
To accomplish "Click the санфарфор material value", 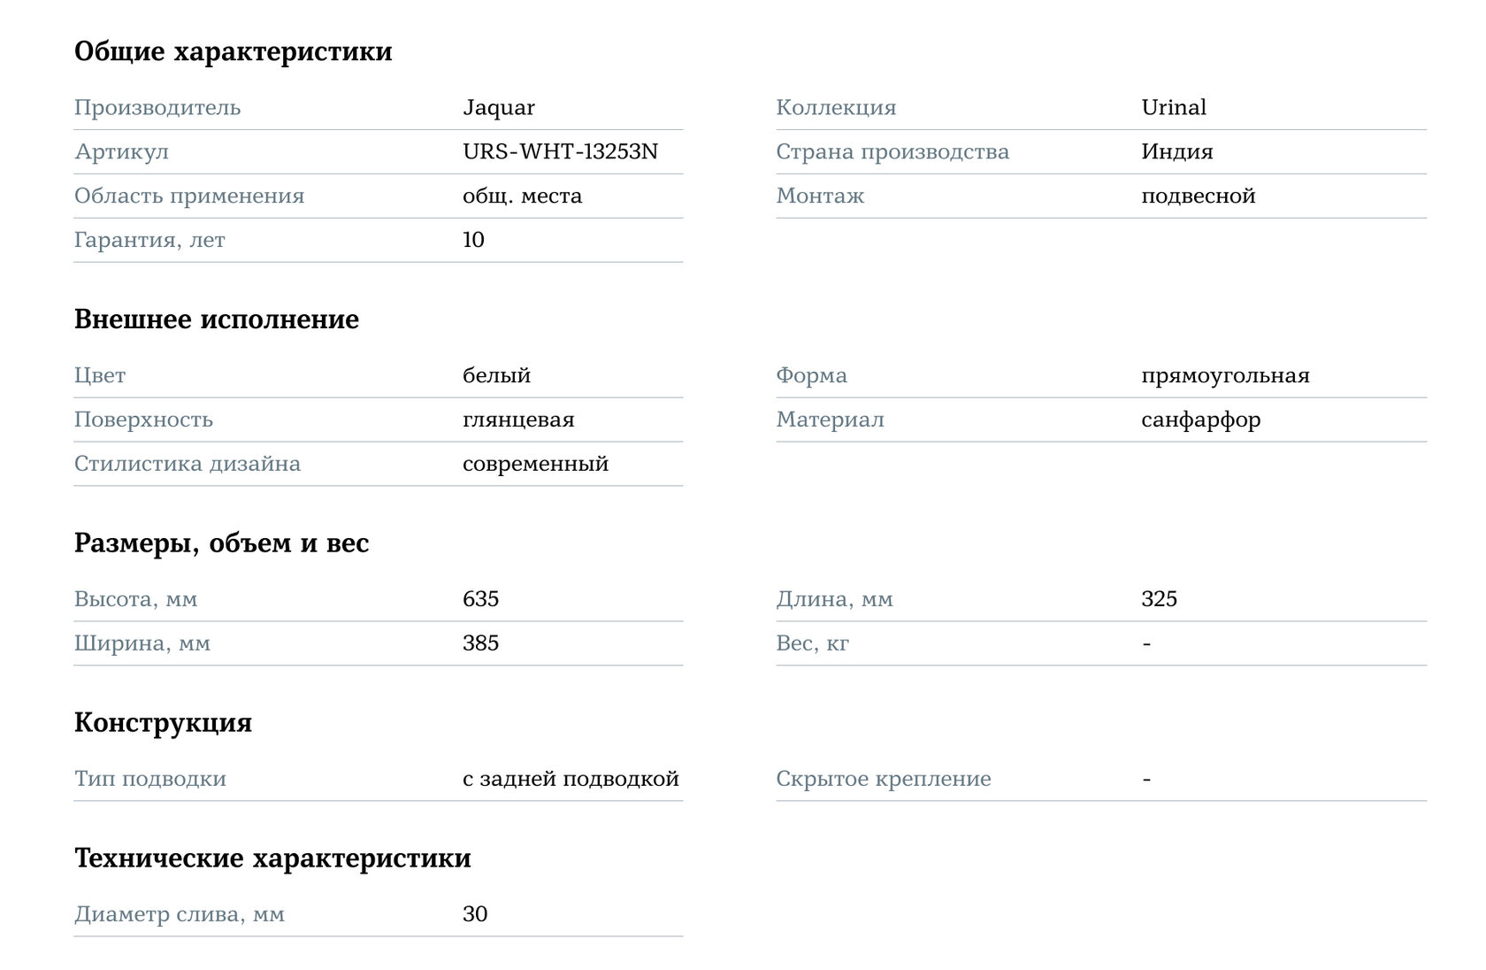I will 1200,420.
